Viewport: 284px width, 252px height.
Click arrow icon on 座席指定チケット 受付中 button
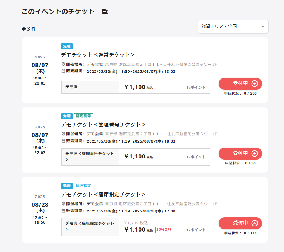255,223
